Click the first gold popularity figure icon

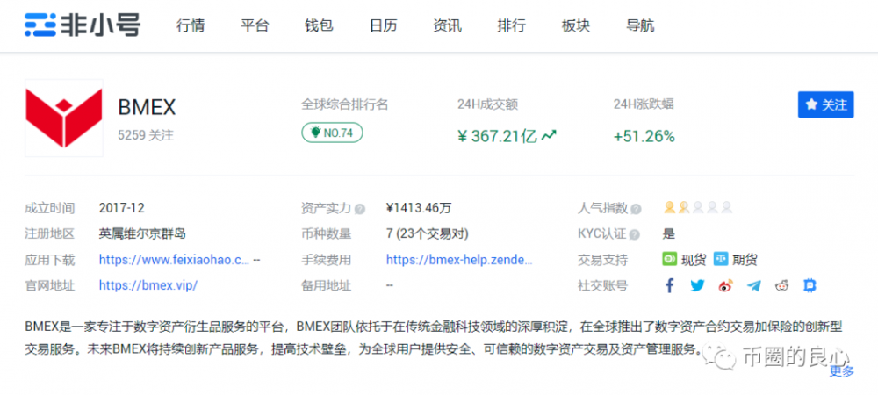click(x=670, y=208)
